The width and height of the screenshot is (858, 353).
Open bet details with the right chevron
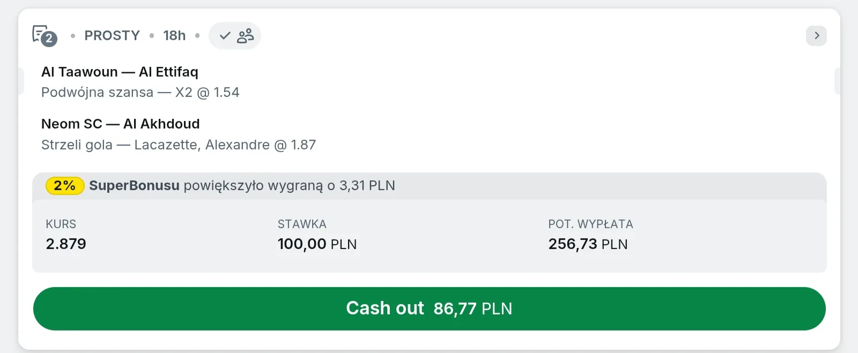pos(816,36)
